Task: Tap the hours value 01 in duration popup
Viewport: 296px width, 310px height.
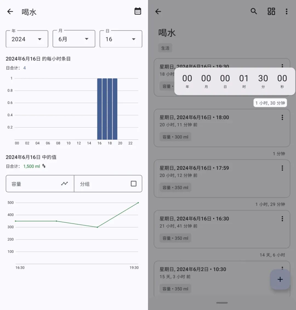Action: point(244,78)
